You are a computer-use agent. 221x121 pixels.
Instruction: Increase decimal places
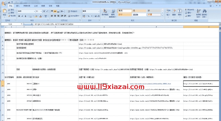tap(95, 16)
